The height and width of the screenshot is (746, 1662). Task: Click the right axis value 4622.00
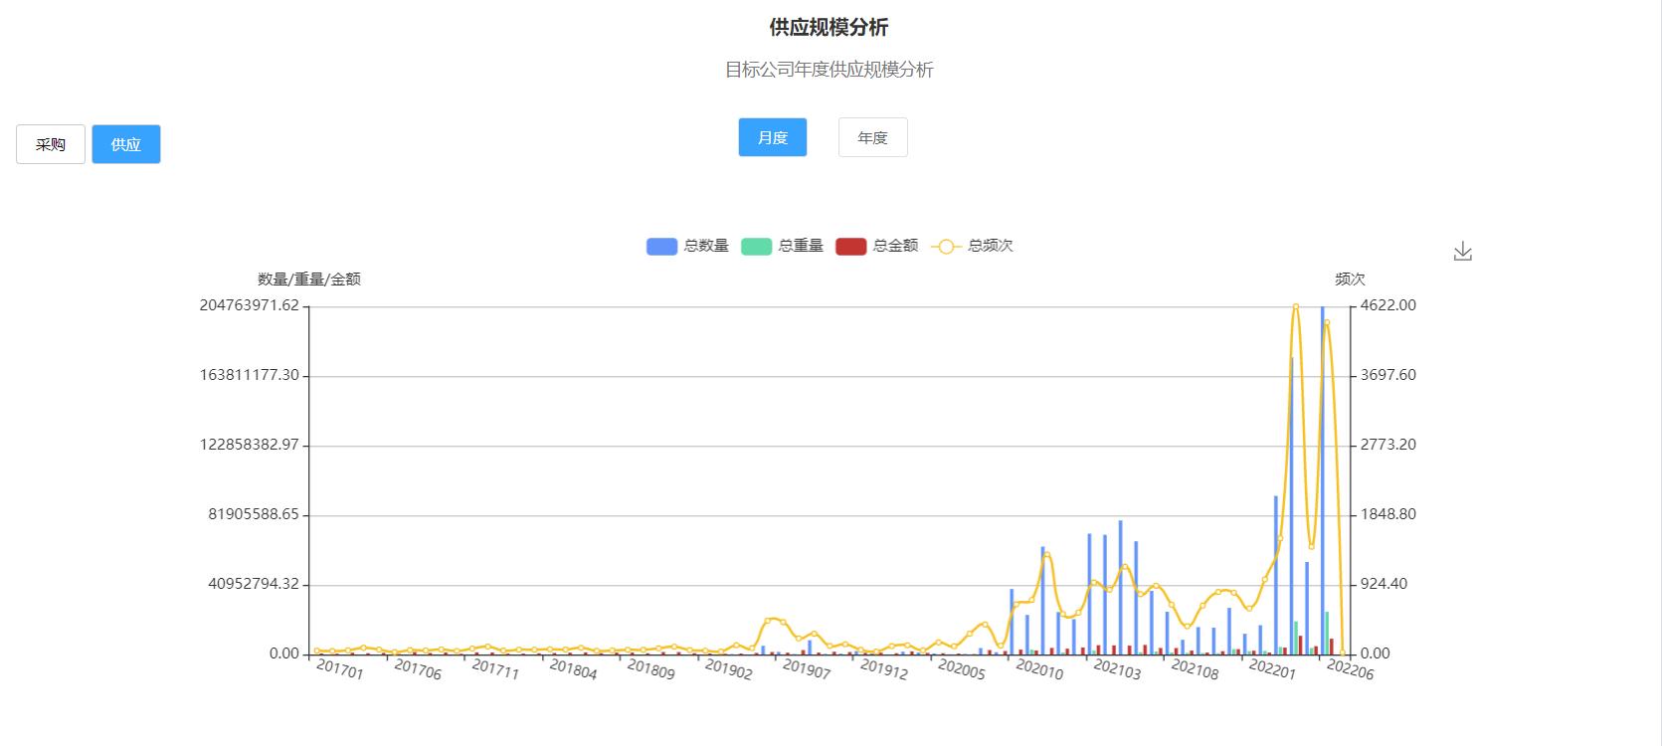pos(1387,305)
